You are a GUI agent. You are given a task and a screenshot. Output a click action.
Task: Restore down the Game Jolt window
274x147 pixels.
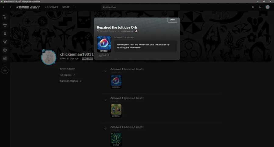click(264, 2)
